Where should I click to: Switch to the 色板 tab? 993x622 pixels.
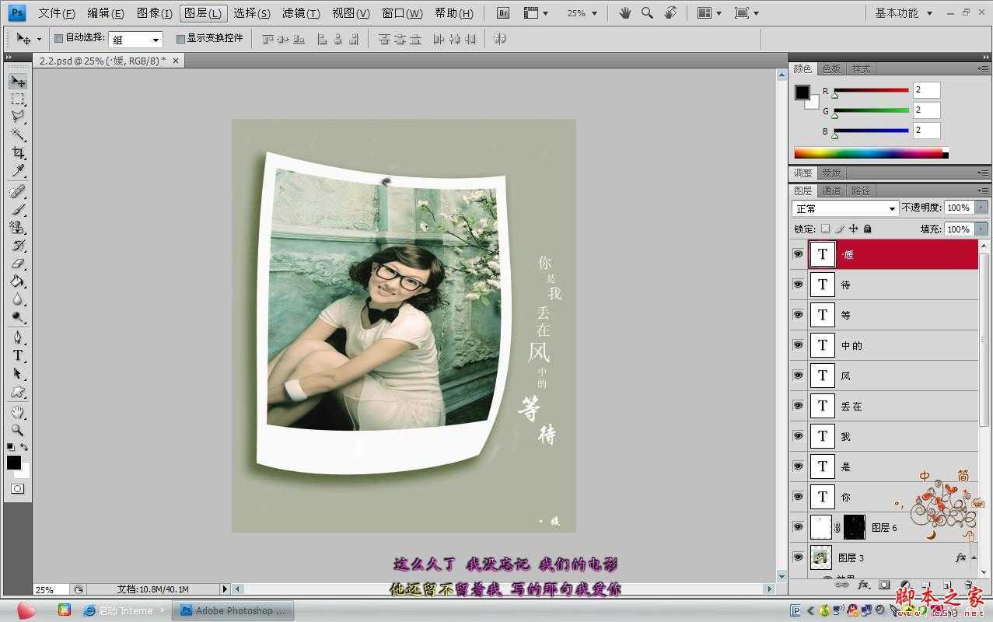[x=831, y=69]
